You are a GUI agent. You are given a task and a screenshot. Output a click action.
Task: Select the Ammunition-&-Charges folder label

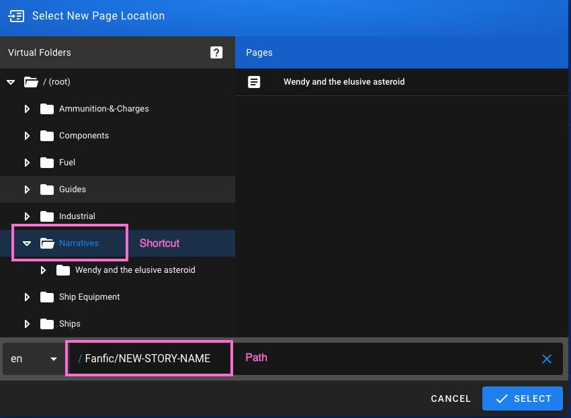coord(103,109)
